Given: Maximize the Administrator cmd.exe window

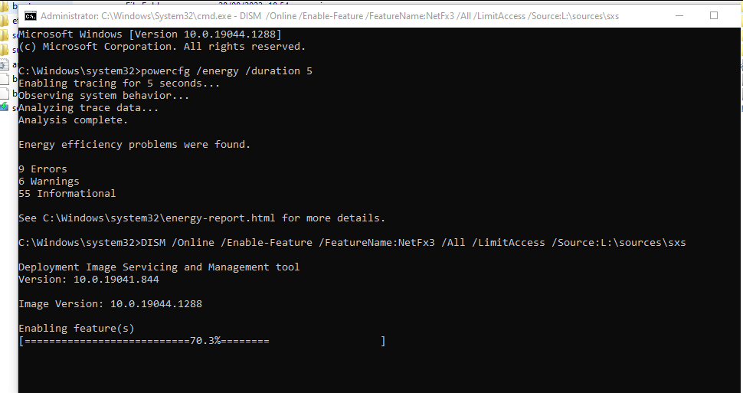Looking at the screenshot, I should click(x=714, y=15).
